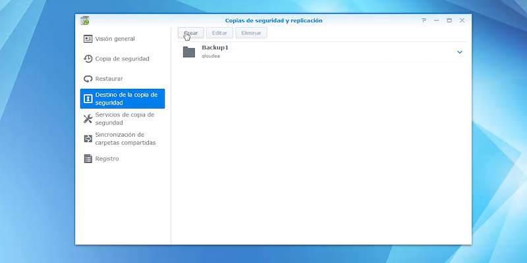Close the backup and replication window
The width and height of the screenshot is (527, 263).
click(462, 20)
